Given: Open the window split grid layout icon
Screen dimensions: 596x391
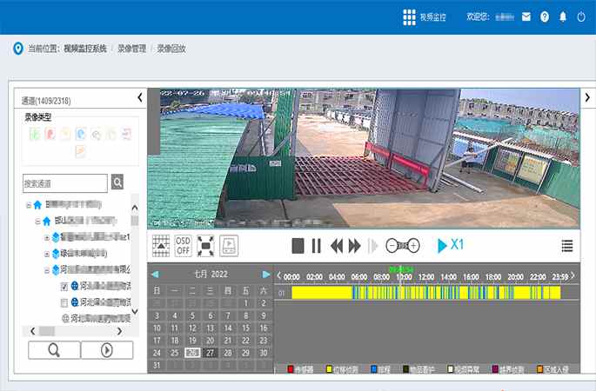Looking at the screenshot, I should (160, 245).
